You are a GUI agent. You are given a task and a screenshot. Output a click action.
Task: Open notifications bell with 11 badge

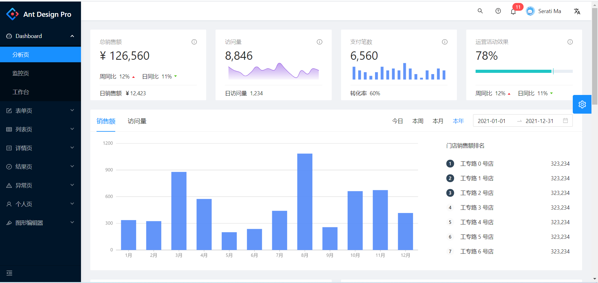513,12
